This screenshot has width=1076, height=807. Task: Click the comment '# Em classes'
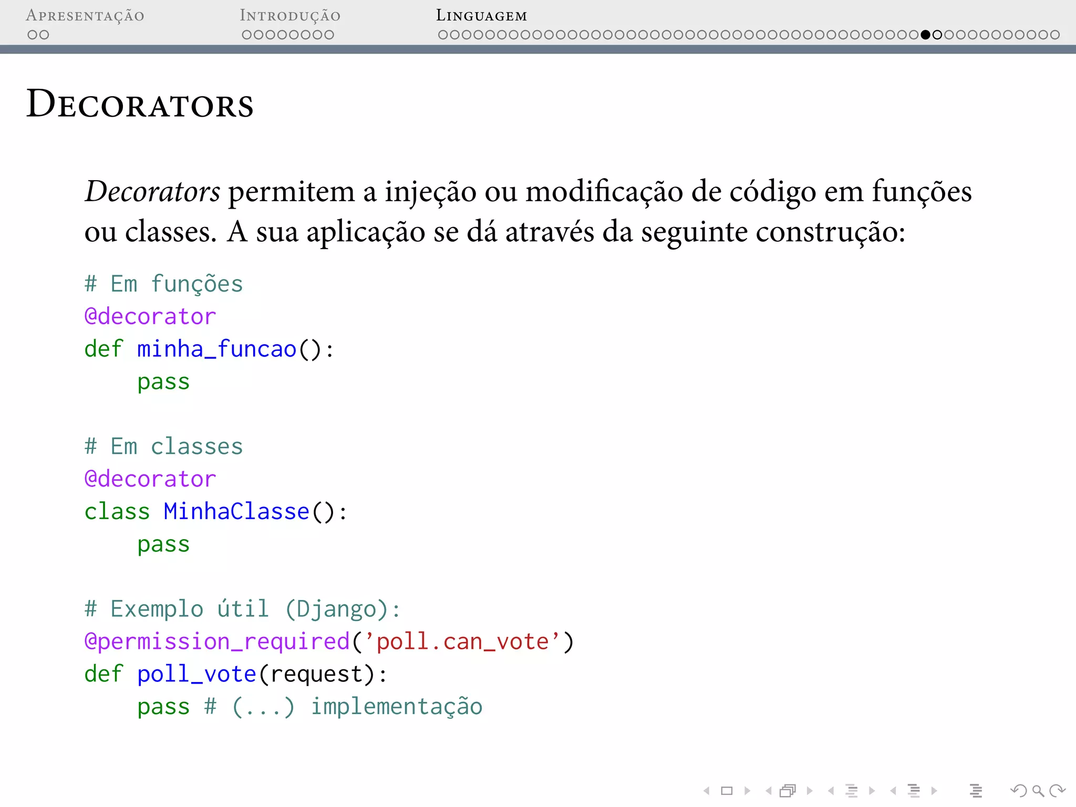tap(163, 447)
